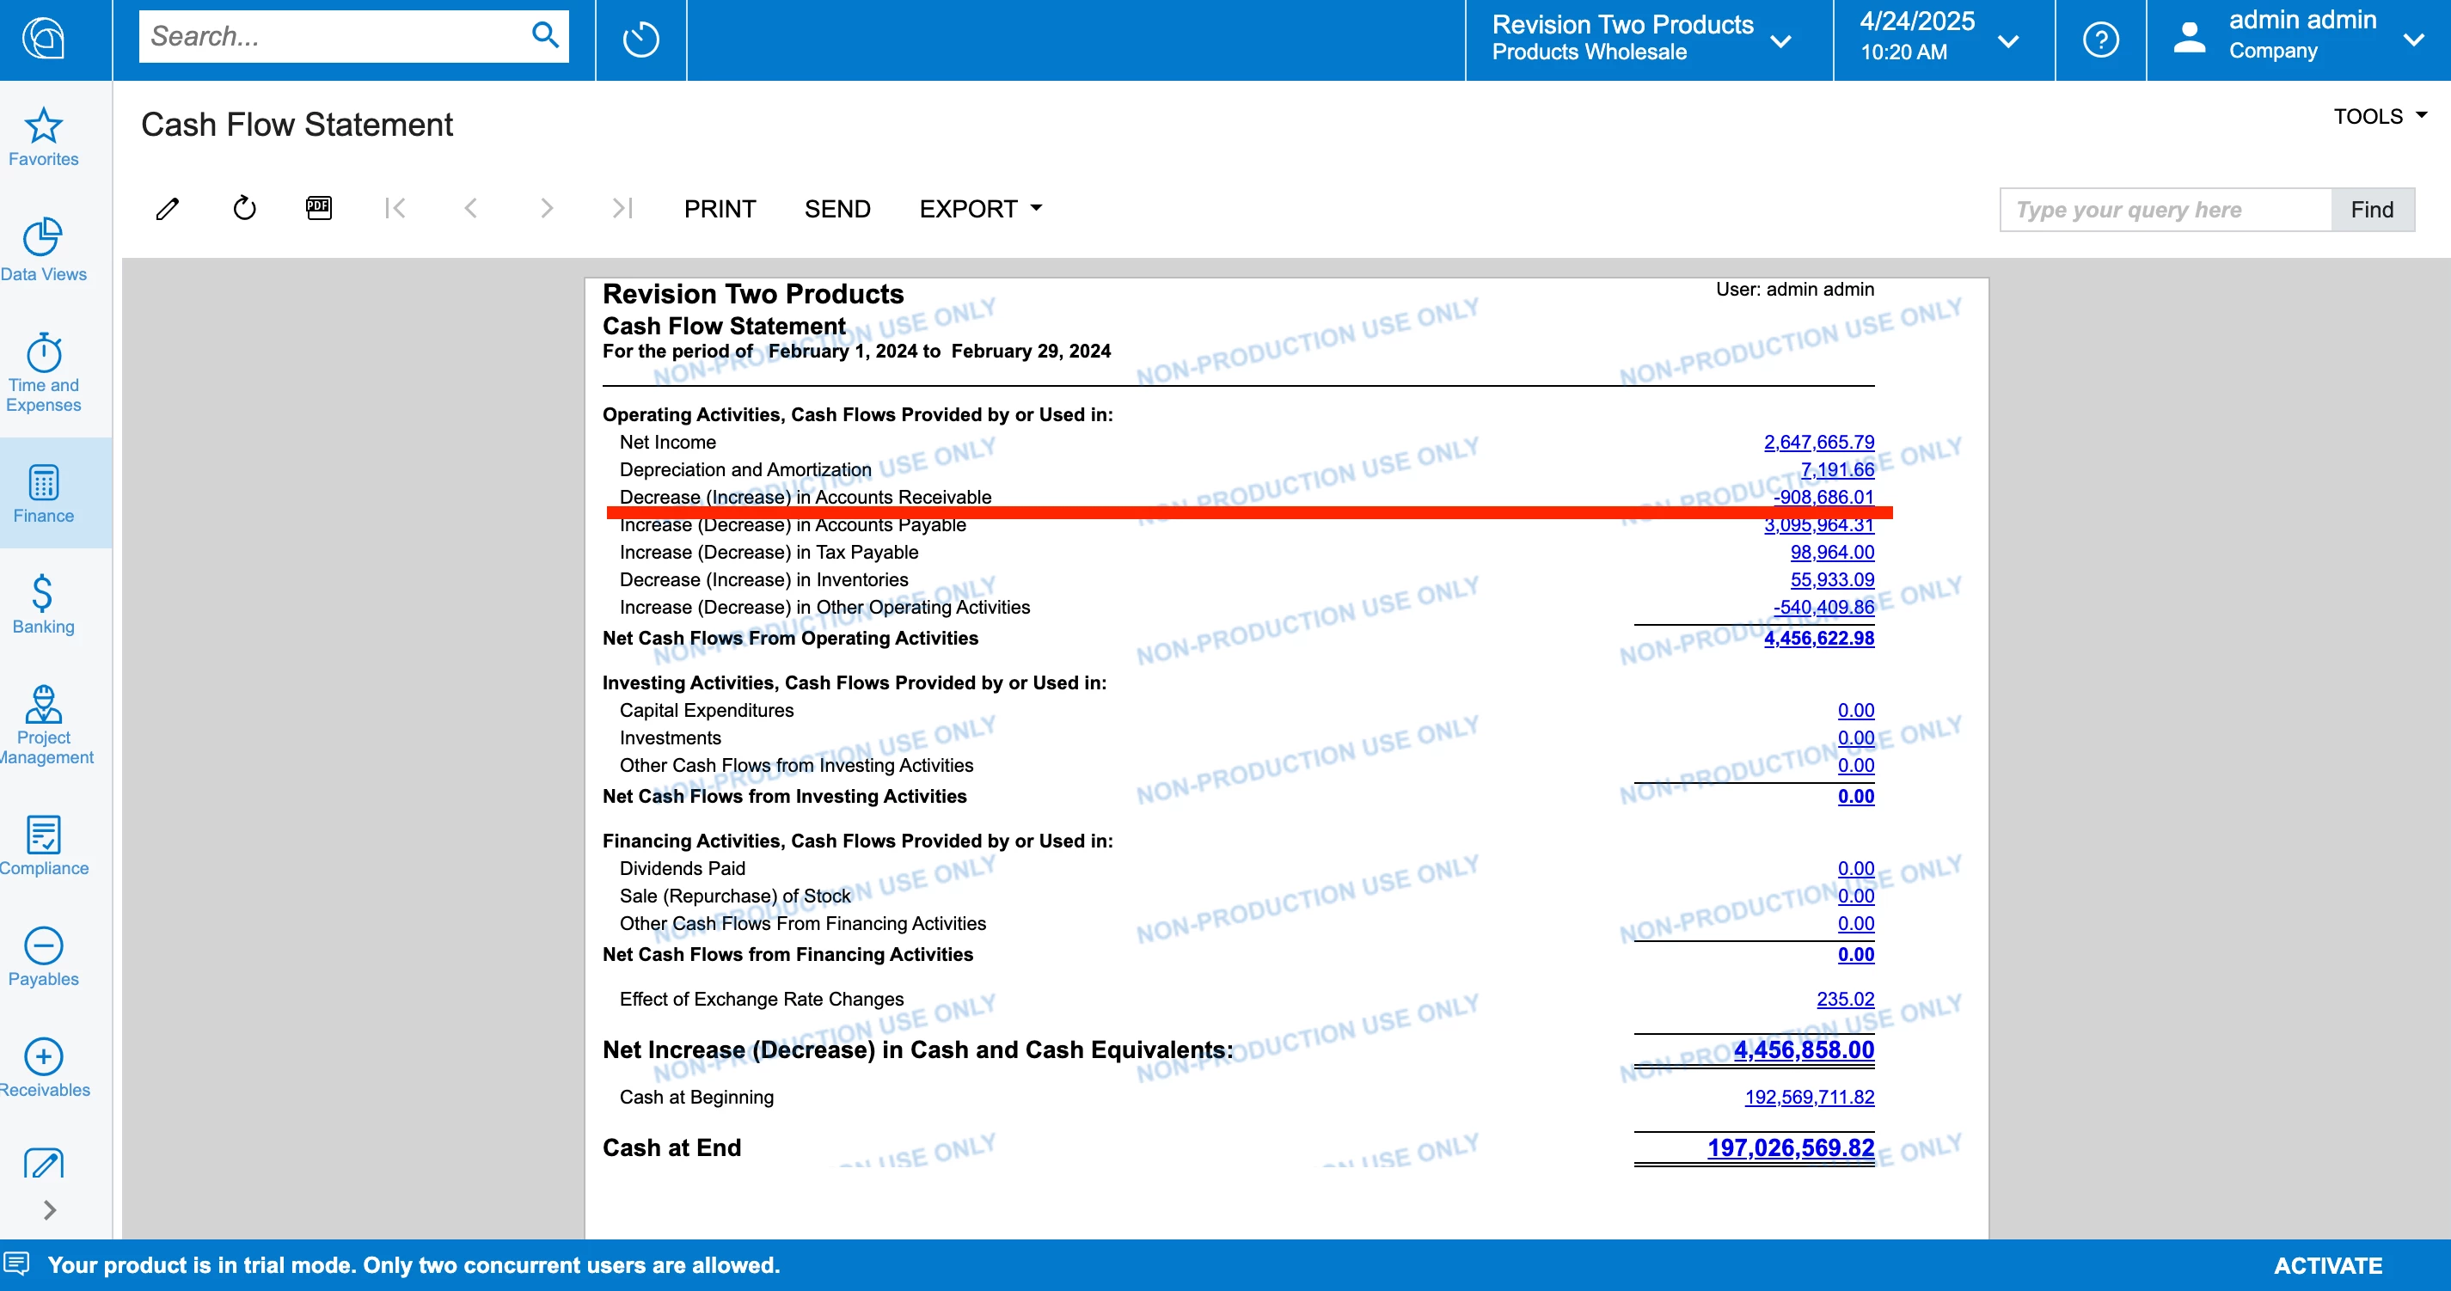The height and width of the screenshot is (1291, 2451).
Task: Go to the next report page arrow
Action: 546,208
